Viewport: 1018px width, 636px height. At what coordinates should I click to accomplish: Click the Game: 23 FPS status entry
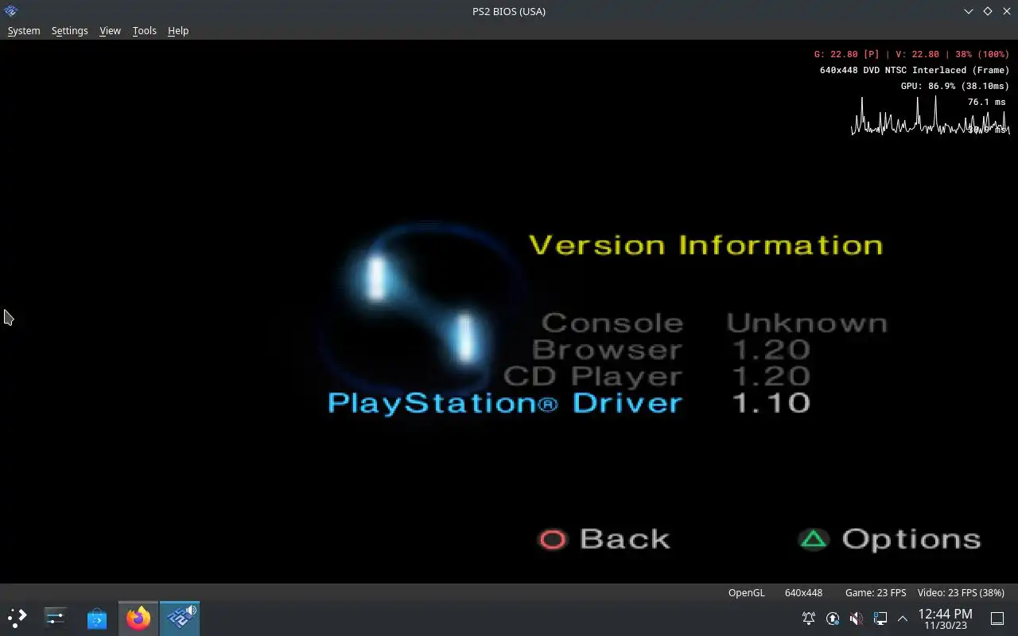point(876,592)
